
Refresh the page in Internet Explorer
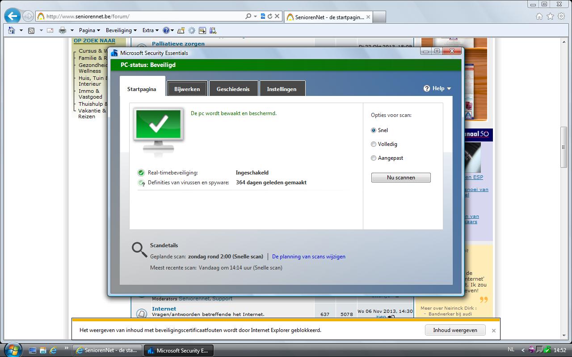(x=269, y=17)
